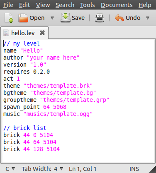This screenshot has width=156, height=173.
Task: Open the Help menu
Action: pyautogui.click(x=145, y=5)
